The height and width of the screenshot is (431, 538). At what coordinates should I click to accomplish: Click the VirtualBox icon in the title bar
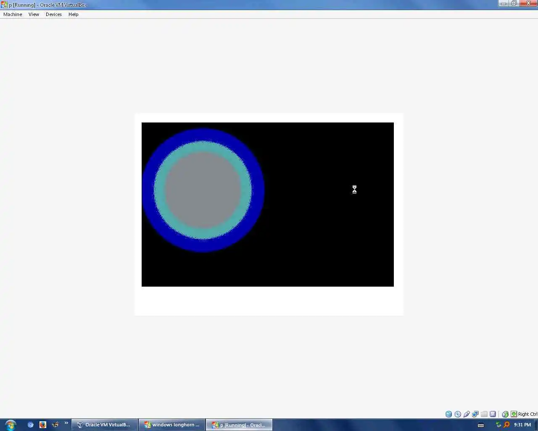pos(4,5)
